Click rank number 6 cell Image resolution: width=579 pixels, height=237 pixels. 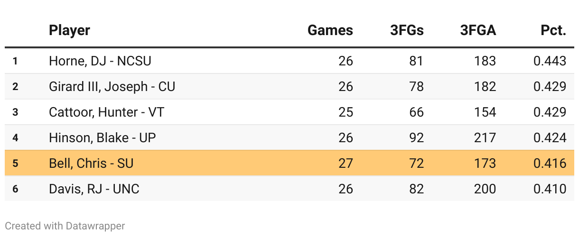pyautogui.click(x=15, y=189)
